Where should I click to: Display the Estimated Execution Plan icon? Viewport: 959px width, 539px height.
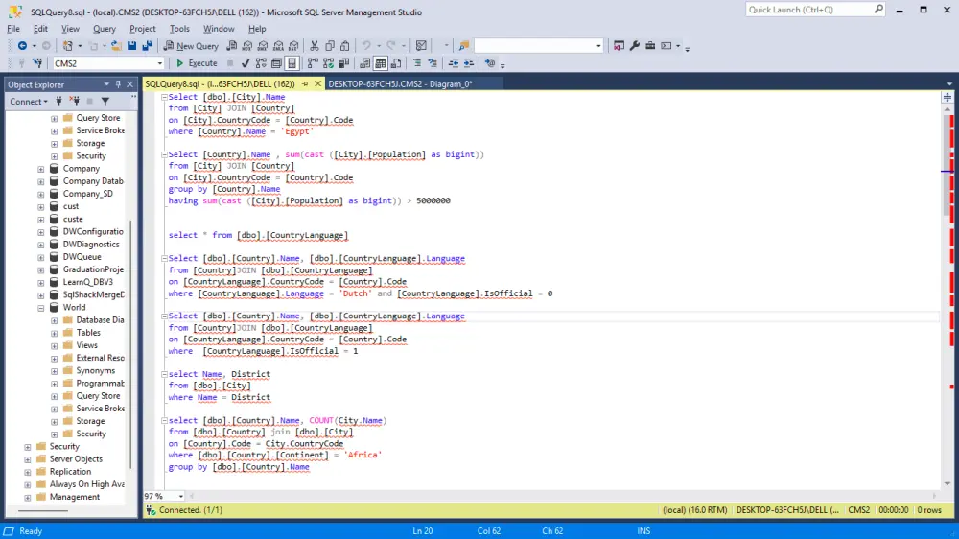tap(261, 63)
